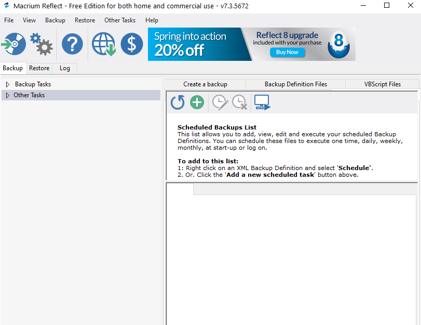Click the blue question mark help icon
The width and height of the screenshot is (421, 325).
tap(72, 44)
